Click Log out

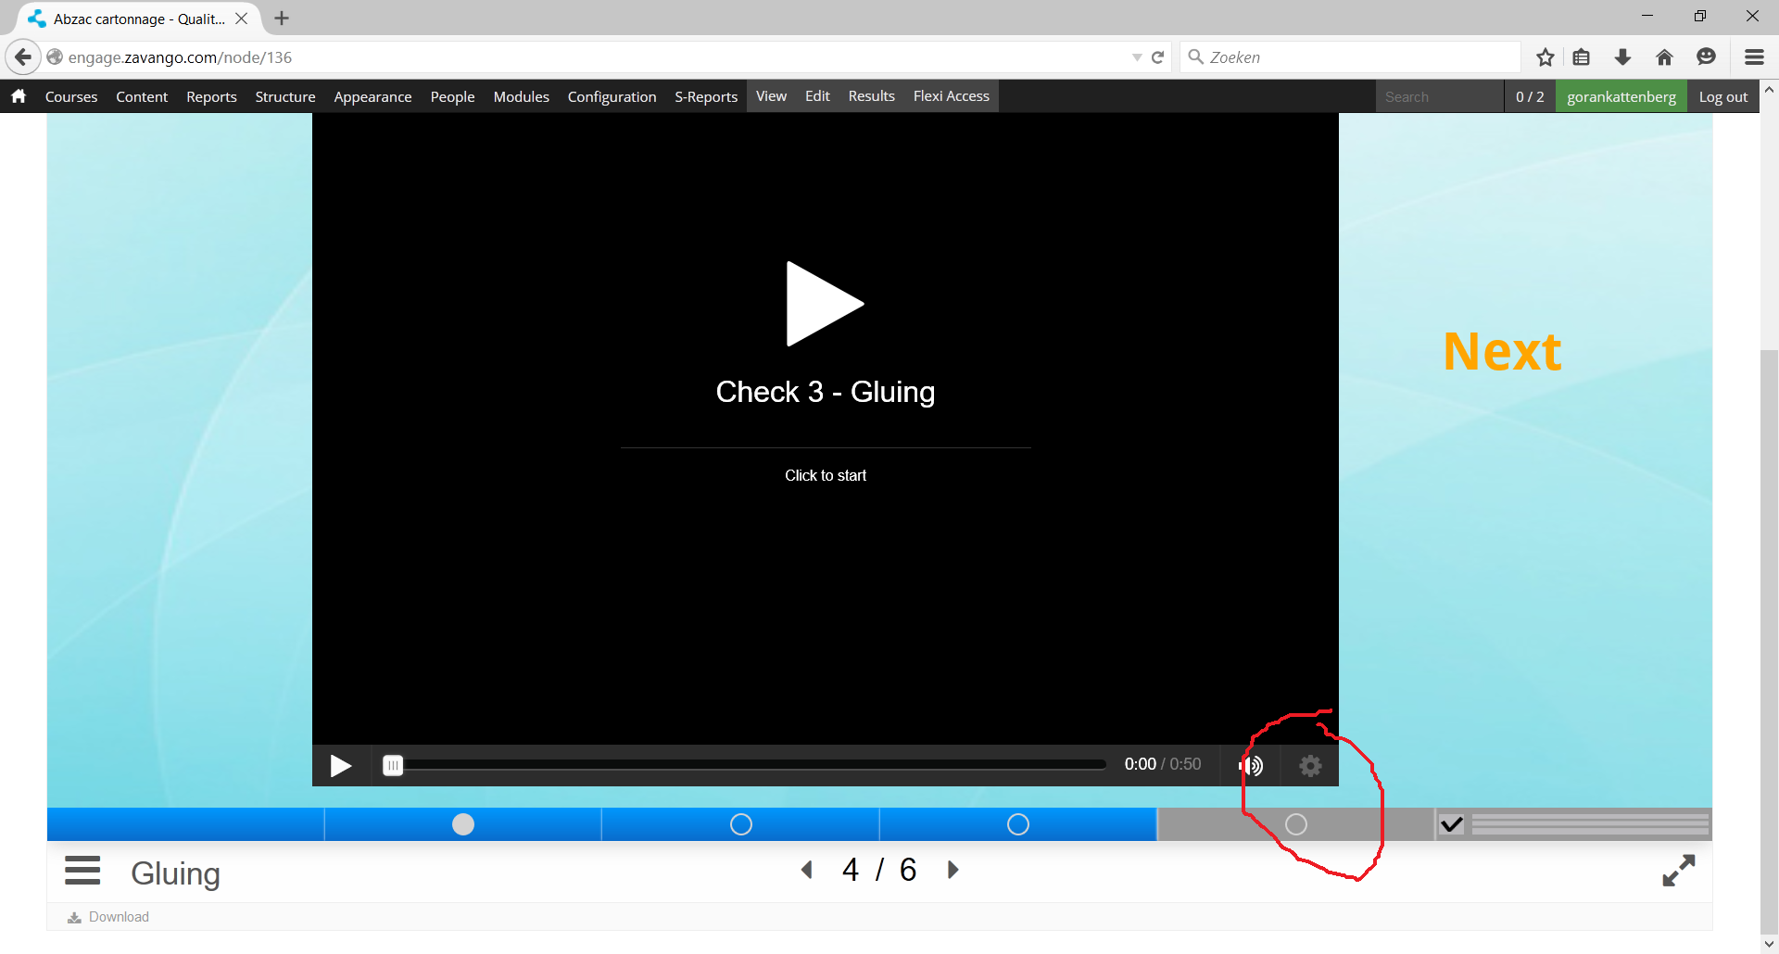tap(1722, 96)
